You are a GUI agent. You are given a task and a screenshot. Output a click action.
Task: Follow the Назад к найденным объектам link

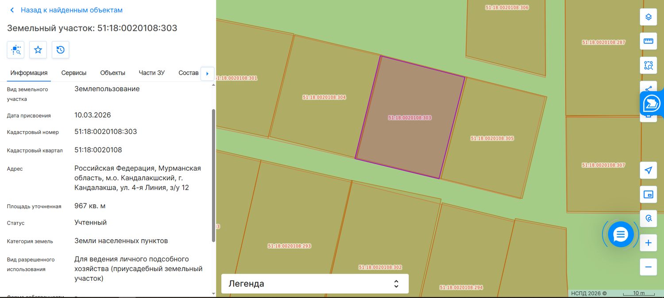[72, 10]
